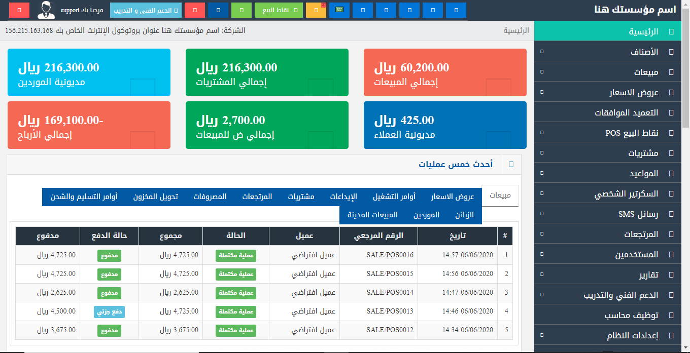Click the icon beside الرئيسية in sidebar
The width and height of the screenshot is (690, 353).
pyautogui.click(x=671, y=31)
